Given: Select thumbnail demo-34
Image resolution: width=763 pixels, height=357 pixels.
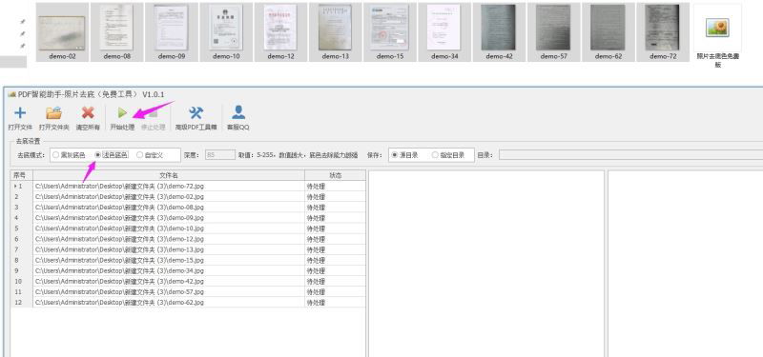Looking at the screenshot, I should (x=444, y=32).
